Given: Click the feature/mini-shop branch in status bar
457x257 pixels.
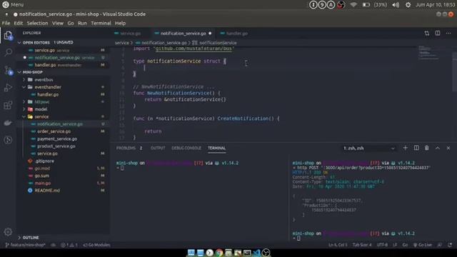Looking at the screenshot, I should tap(26, 245).
